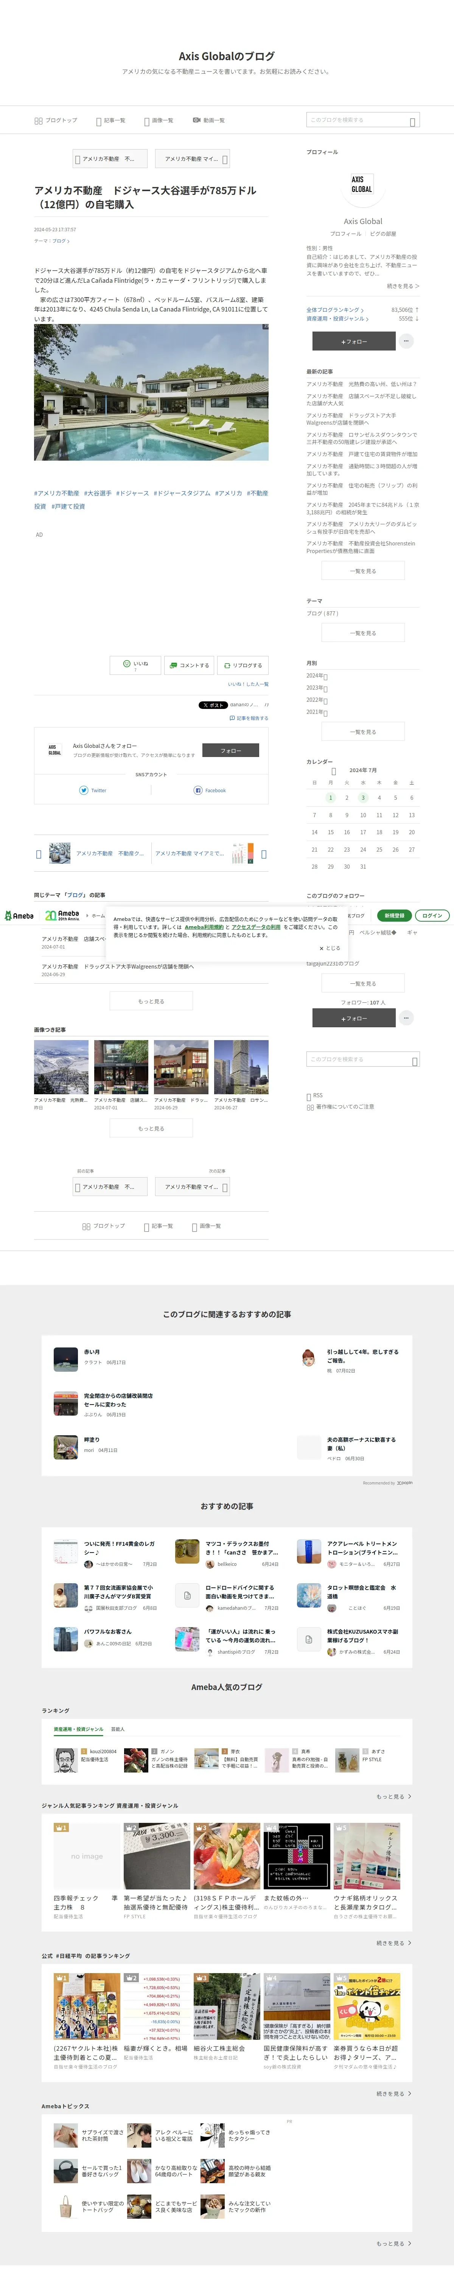The image size is (454, 2271).
Task: Open ブログトップ in header navigation
Action: (x=56, y=120)
